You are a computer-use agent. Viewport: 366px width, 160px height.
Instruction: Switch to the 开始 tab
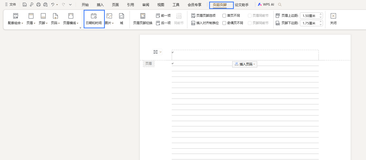(x=85, y=5)
